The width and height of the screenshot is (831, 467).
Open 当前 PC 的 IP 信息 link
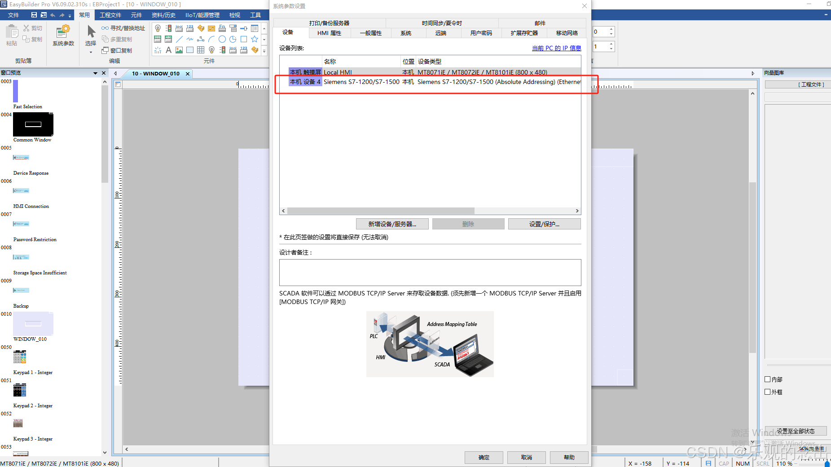pos(556,48)
